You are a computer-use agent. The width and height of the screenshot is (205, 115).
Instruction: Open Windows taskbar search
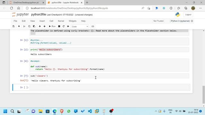tap(12, 111)
